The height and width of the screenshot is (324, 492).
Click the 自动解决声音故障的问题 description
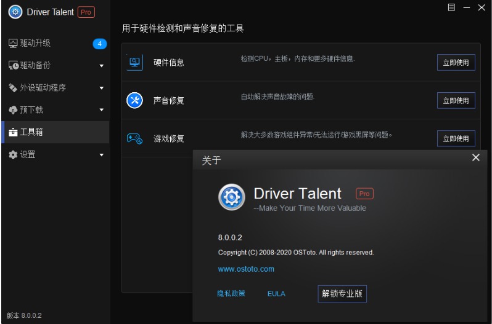click(277, 97)
